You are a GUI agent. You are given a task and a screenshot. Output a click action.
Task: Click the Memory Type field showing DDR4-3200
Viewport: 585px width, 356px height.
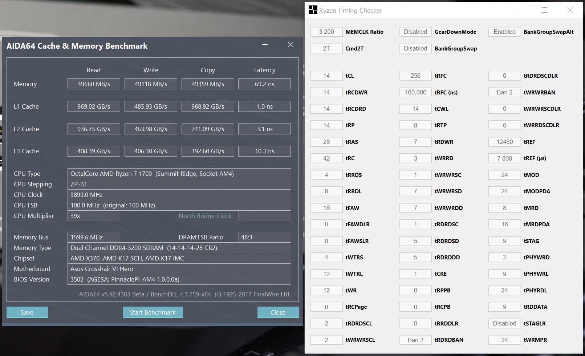[x=179, y=248]
